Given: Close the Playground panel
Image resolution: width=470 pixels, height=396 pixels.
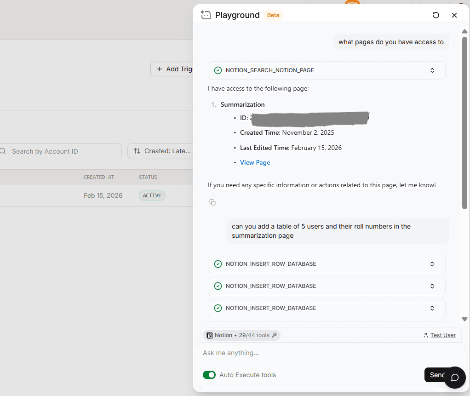Looking at the screenshot, I should 454,15.
